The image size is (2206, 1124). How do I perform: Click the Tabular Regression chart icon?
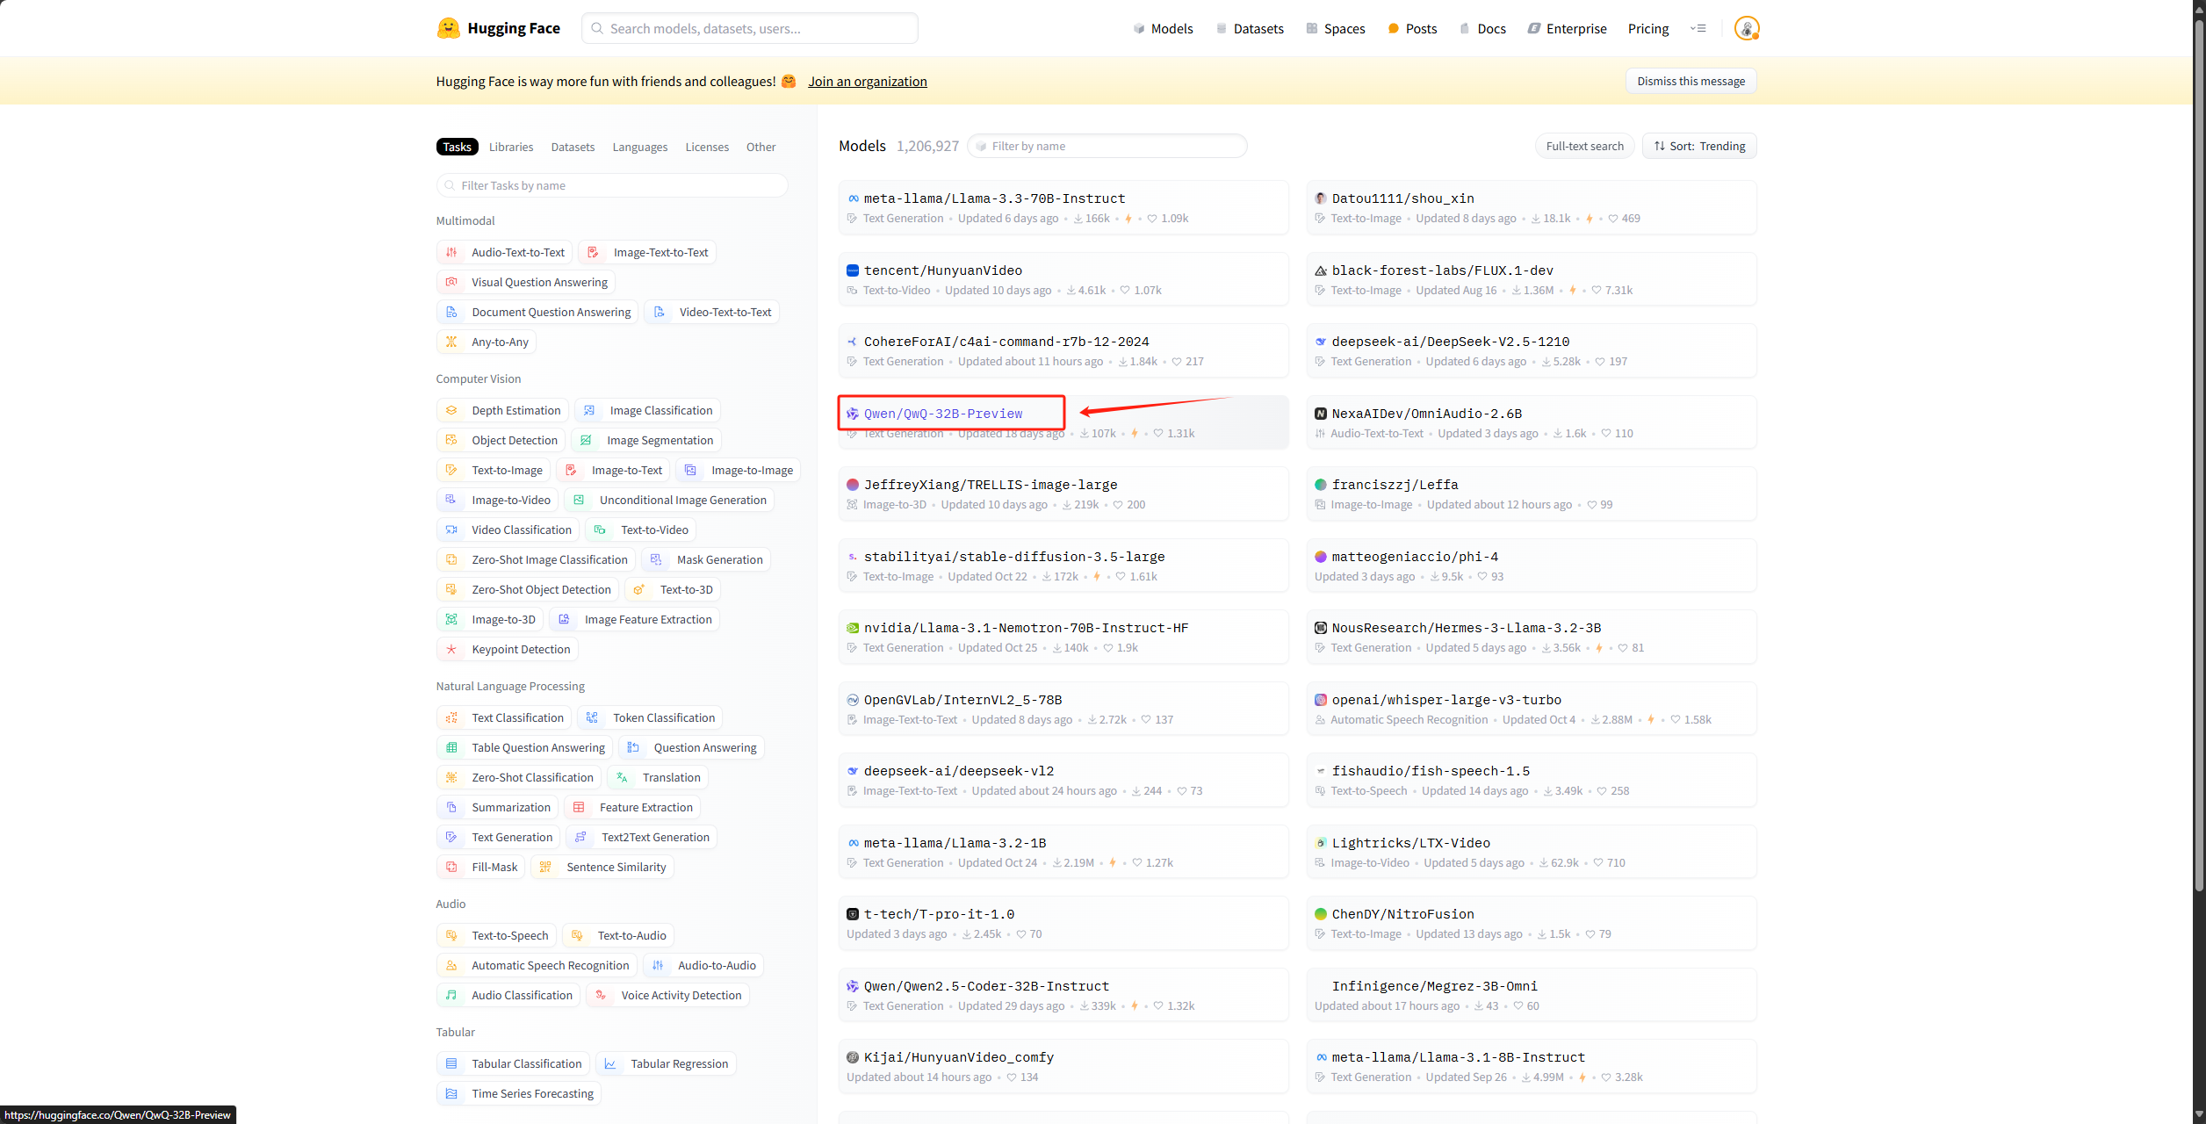(610, 1063)
